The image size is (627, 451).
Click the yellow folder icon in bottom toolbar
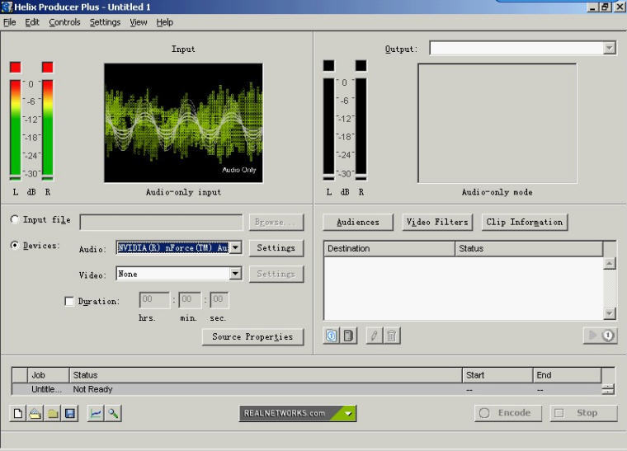[53, 413]
